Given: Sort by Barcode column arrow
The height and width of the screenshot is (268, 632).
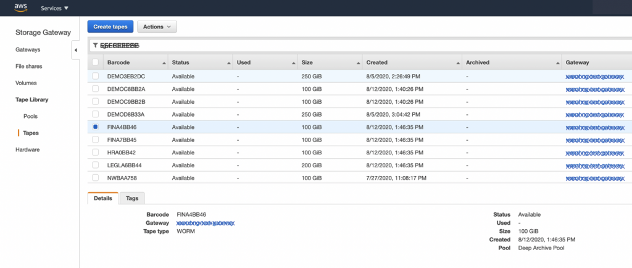Looking at the screenshot, I should 164,63.
